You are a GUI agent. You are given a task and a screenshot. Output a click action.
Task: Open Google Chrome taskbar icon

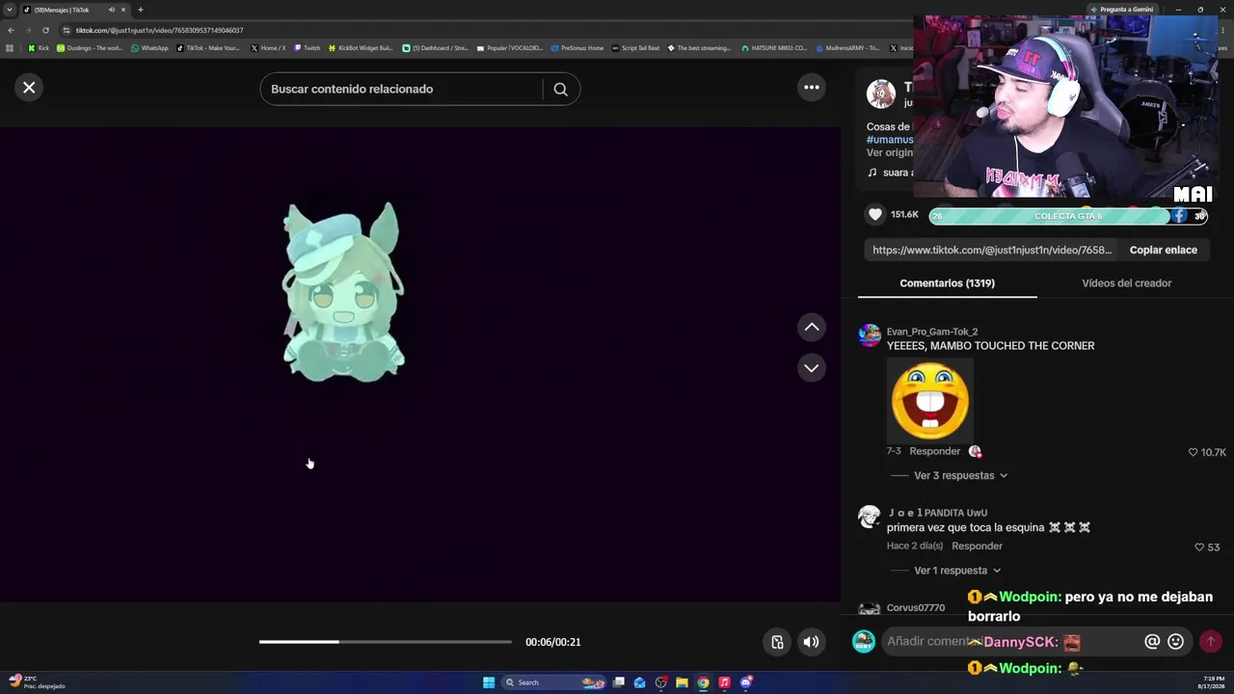coord(703,682)
